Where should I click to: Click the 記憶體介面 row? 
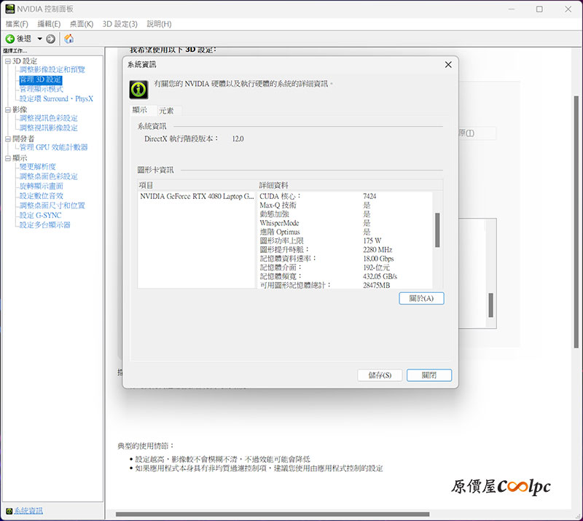[x=345, y=267]
